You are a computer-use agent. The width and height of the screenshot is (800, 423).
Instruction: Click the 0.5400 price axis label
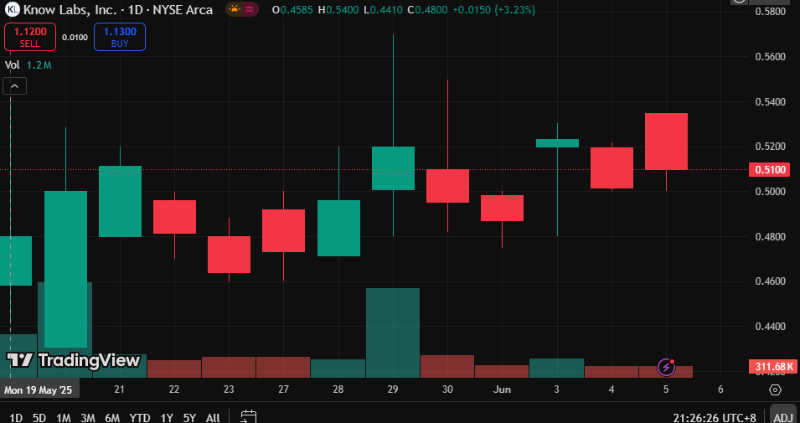point(770,101)
